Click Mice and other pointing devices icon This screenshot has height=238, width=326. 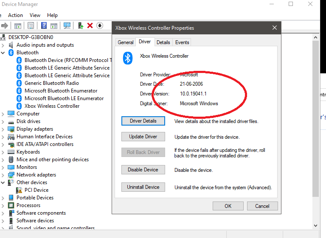(11, 160)
